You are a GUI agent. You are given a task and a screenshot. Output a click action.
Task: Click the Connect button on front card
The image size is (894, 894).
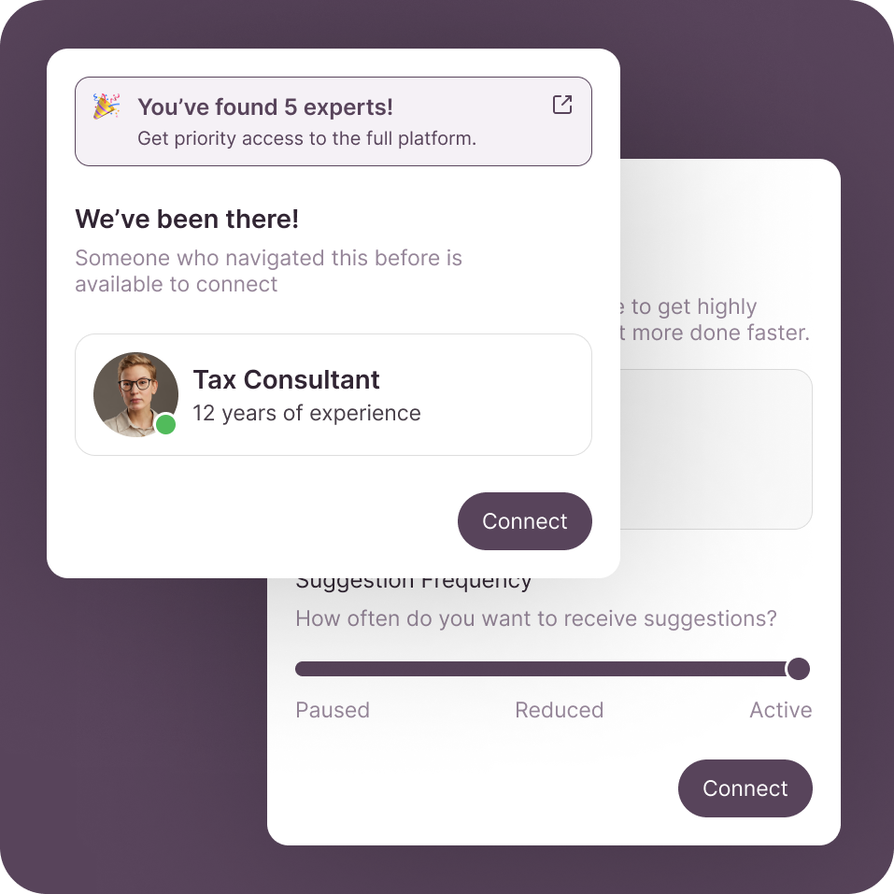[x=525, y=521]
